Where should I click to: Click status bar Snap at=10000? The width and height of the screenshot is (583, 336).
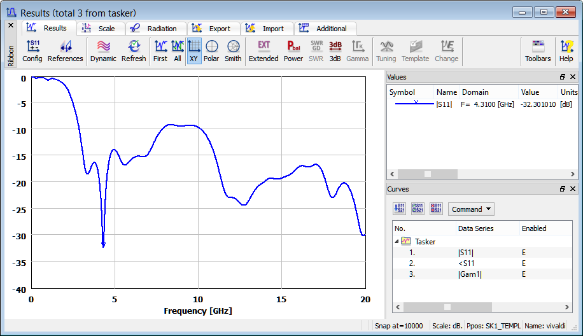(399, 326)
